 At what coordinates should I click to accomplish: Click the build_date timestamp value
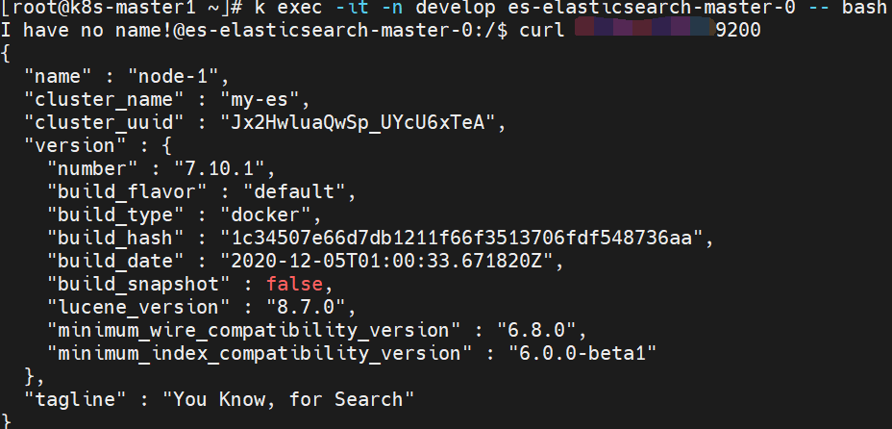(383, 261)
